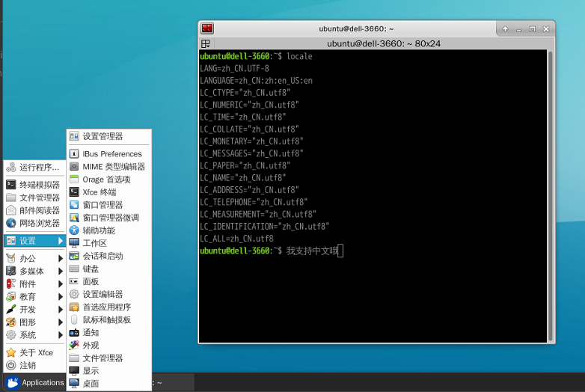Expand the 系统 system submenu arrow
The height and width of the screenshot is (392, 585).
[x=61, y=335]
